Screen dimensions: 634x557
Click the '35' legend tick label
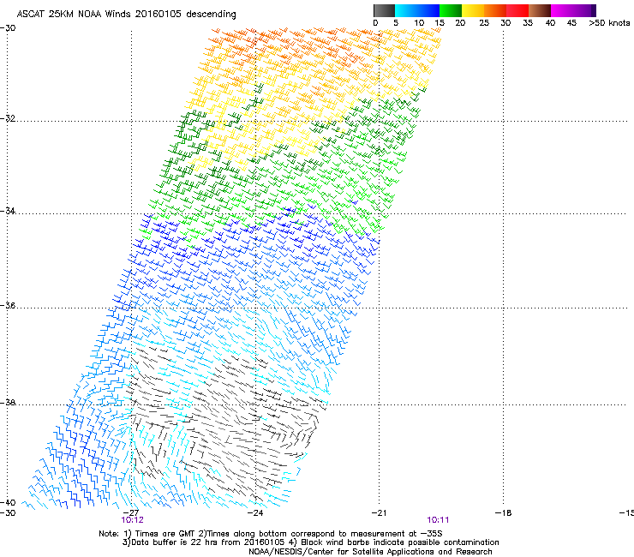tap(528, 23)
